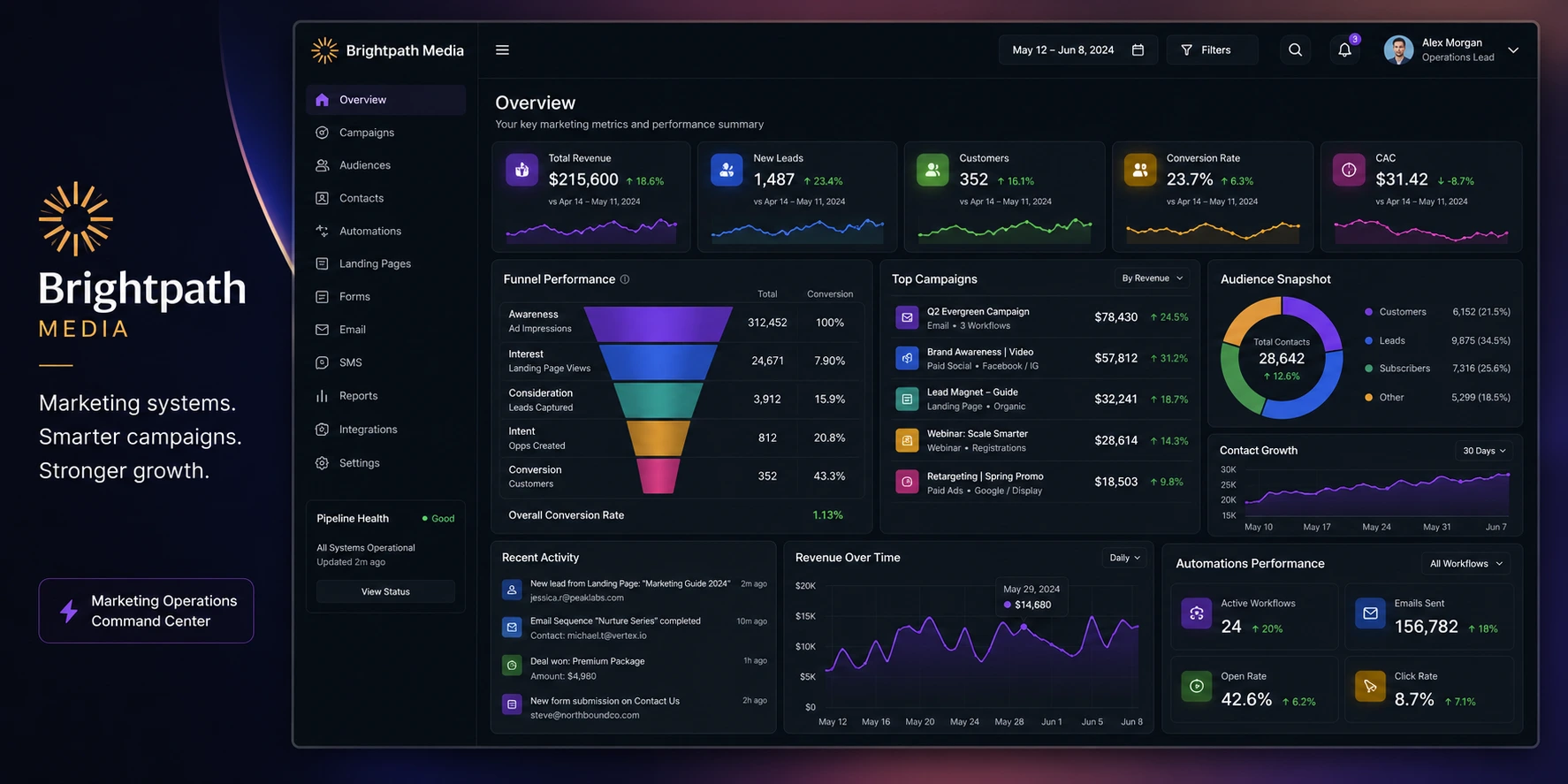
Task: Open the Filters button
Action: 1212,50
